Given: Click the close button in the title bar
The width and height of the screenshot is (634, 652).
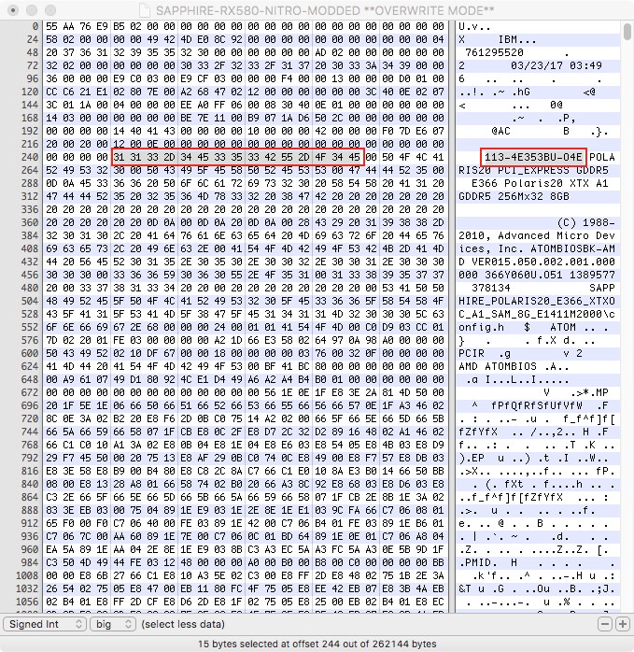Looking at the screenshot, I should (13, 10).
